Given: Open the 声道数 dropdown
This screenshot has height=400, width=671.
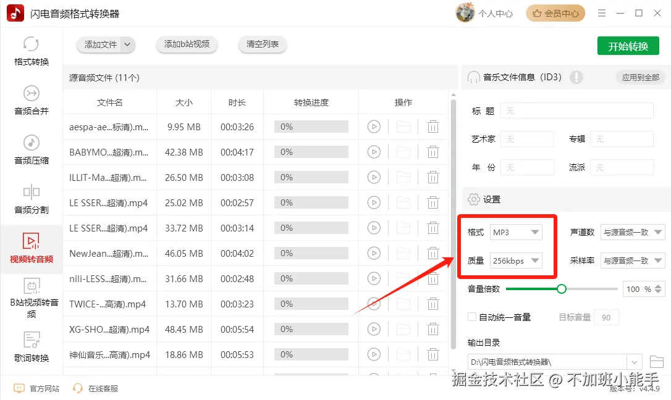Looking at the screenshot, I should (x=633, y=232).
